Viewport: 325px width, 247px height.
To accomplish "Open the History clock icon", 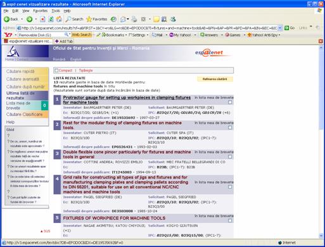I will [x=113, y=19].
